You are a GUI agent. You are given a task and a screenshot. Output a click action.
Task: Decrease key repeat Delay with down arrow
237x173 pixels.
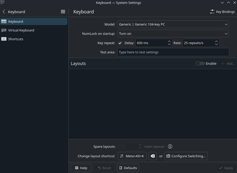169,44
